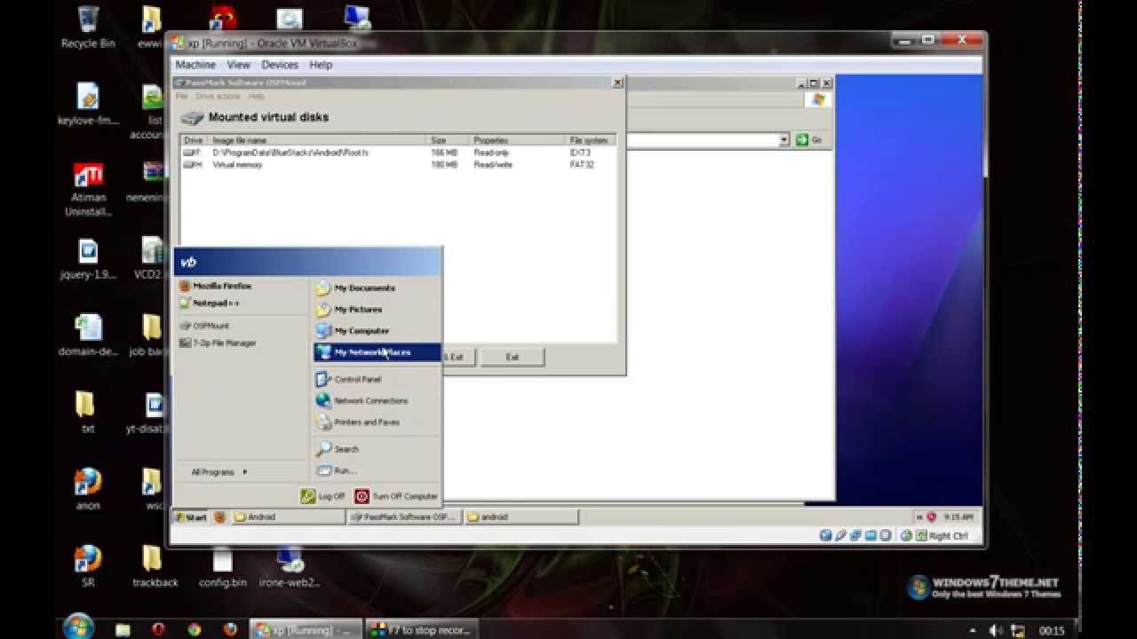The width and height of the screenshot is (1137, 639).
Task: Switch to lowercase android taskbar button
Action: [521, 517]
